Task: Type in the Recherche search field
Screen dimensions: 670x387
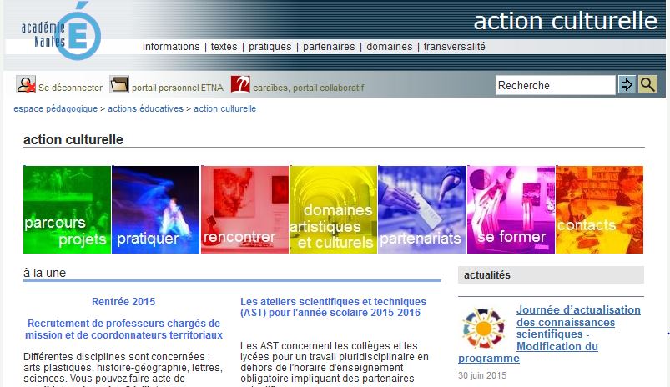Action: click(554, 85)
